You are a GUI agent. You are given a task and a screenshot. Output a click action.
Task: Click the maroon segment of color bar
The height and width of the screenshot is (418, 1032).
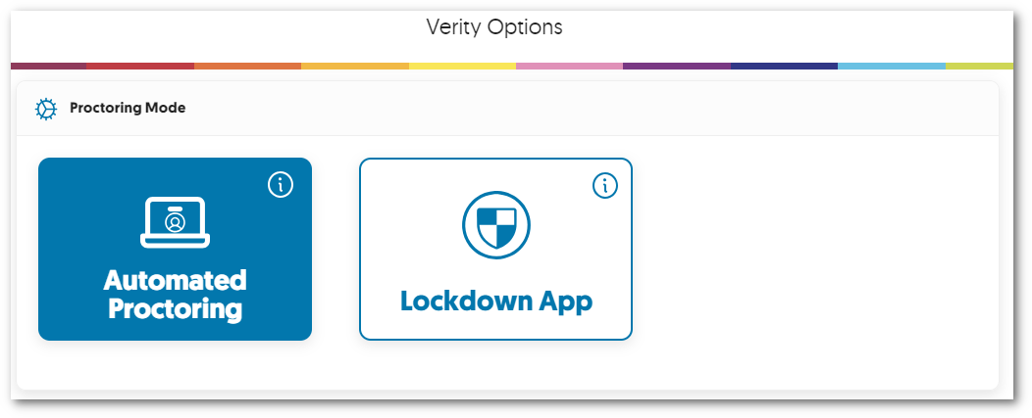(x=49, y=67)
